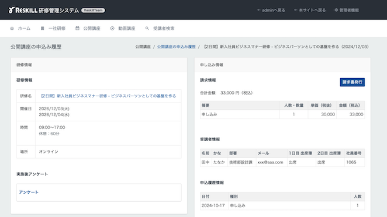This screenshot has height=217, width=387.
Task: Click the 実施後アンケート heading
Action: [x=32, y=174]
